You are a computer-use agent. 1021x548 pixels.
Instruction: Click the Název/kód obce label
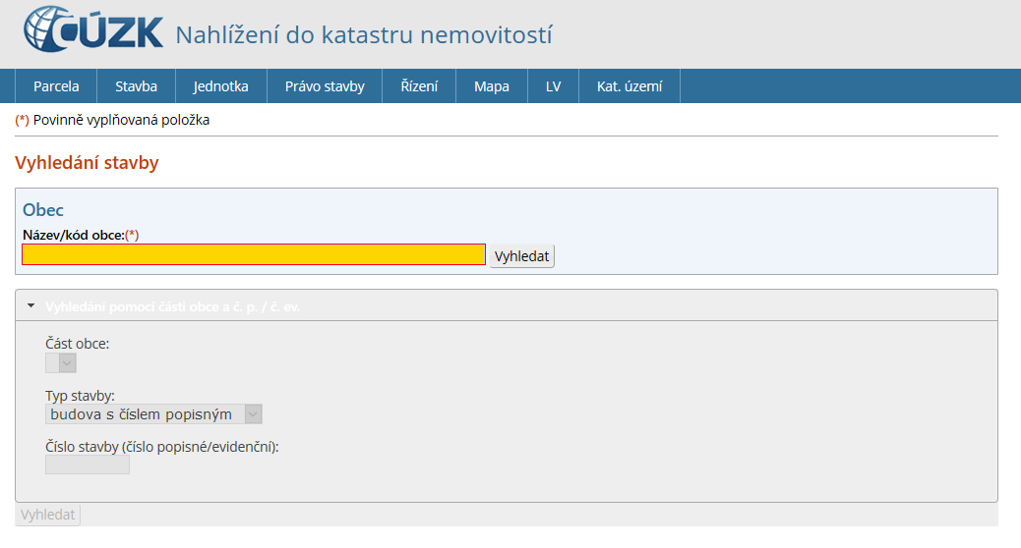click(74, 235)
